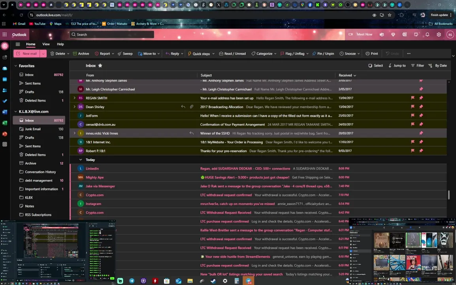The width and height of the screenshot is (456, 285).
Task: Favorite the Inbox via star icon
Action: tap(100, 66)
